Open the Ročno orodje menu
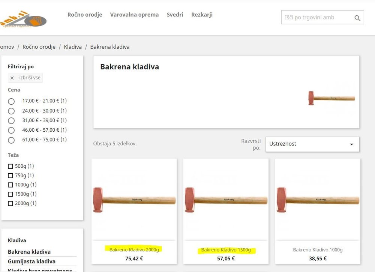Viewport: 375px width, 272px height. (85, 15)
